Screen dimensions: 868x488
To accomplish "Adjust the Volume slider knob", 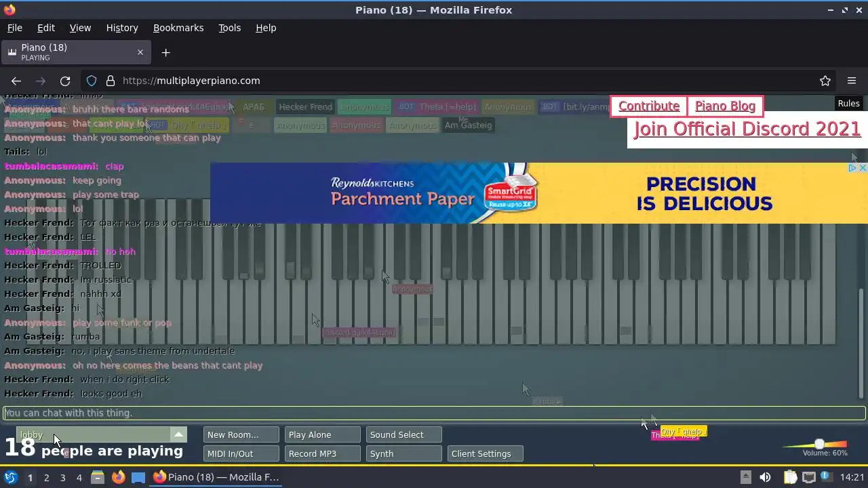I will (x=819, y=444).
